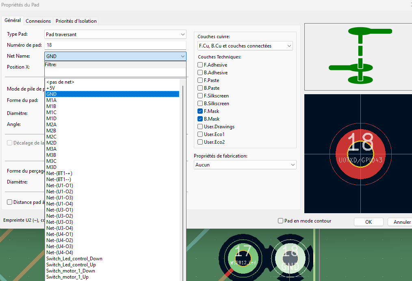Screen dimensions: 412x281
Task: Switch to the Connexions tab
Action: coord(38,21)
